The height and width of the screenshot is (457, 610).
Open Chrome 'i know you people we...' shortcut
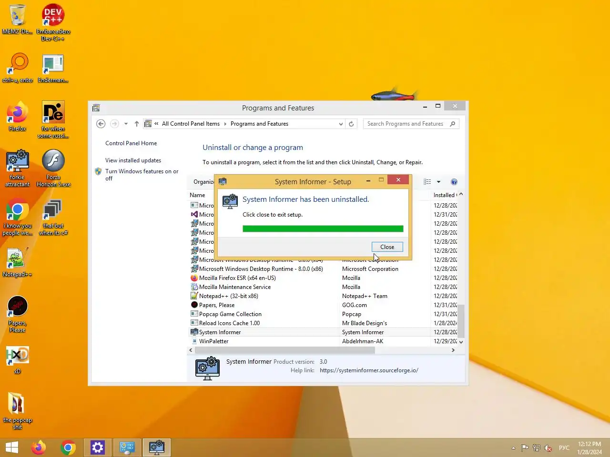coord(17,217)
